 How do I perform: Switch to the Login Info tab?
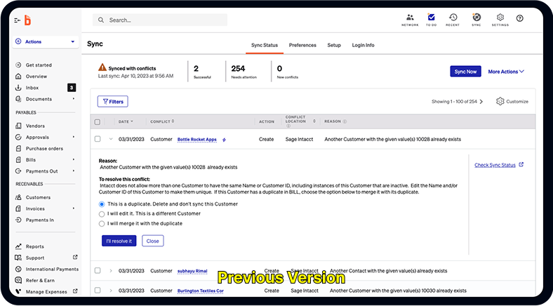[363, 45]
